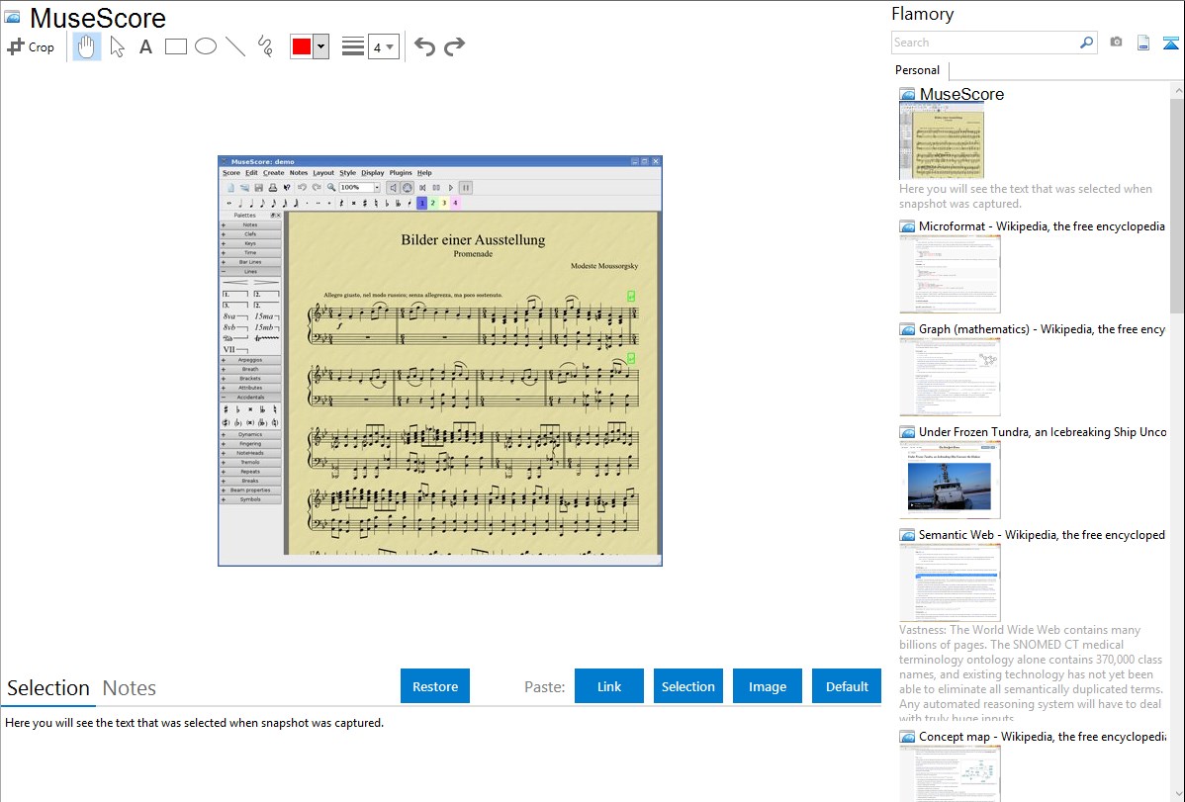
Task: Activate the hand pan tool
Action: pyautogui.click(x=87, y=46)
